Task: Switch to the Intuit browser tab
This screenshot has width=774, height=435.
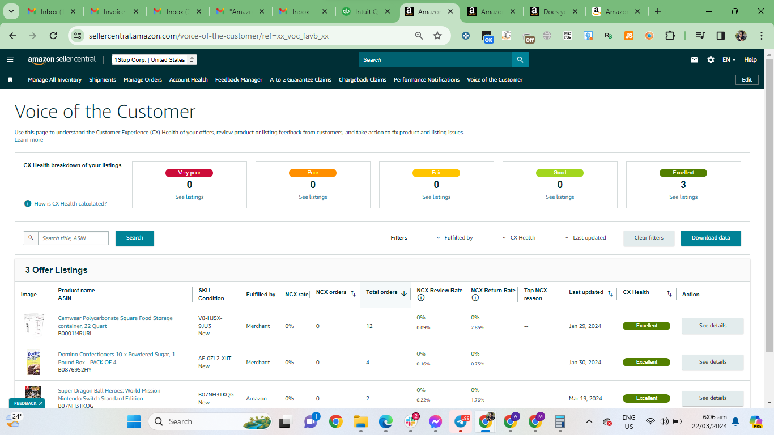Action: point(366,11)
